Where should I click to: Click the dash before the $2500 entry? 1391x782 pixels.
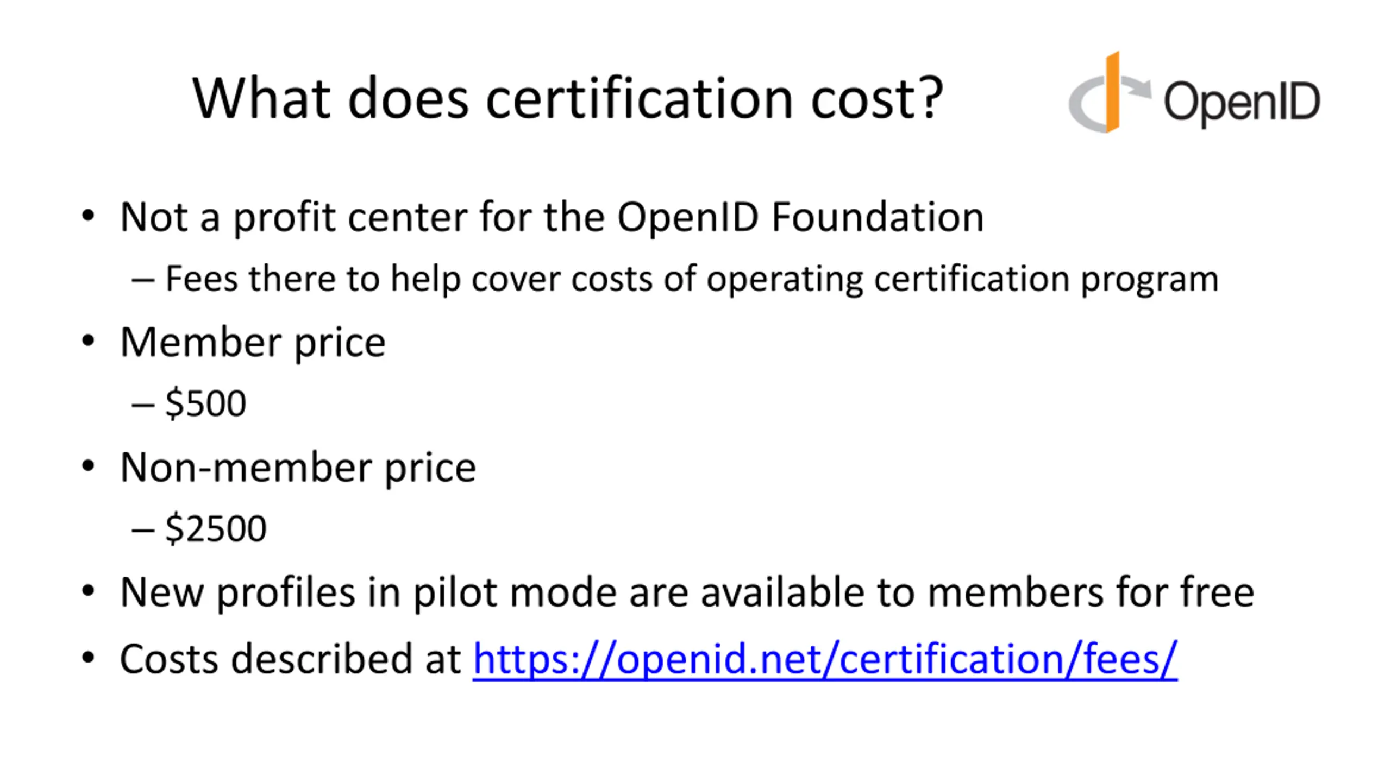tap(143, 530)
